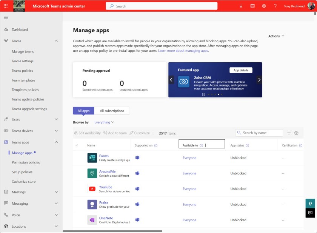The width and height of the screenshot is (317, 233).
Task: Click the header icon left of the settings gear
Action: coord(252,6)
